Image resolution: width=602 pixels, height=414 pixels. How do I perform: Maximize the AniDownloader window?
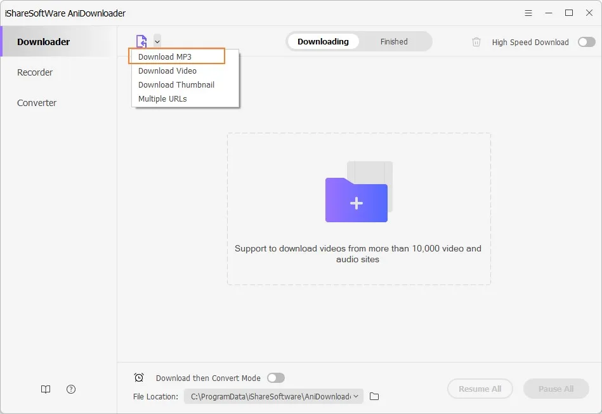pos(569,13)
